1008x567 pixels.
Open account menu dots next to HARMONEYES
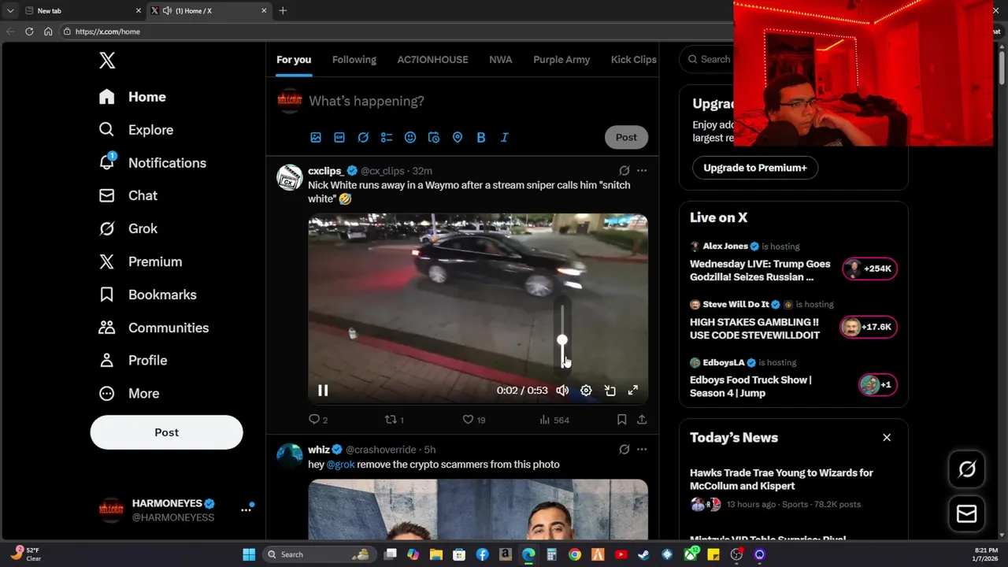point(246,510)
